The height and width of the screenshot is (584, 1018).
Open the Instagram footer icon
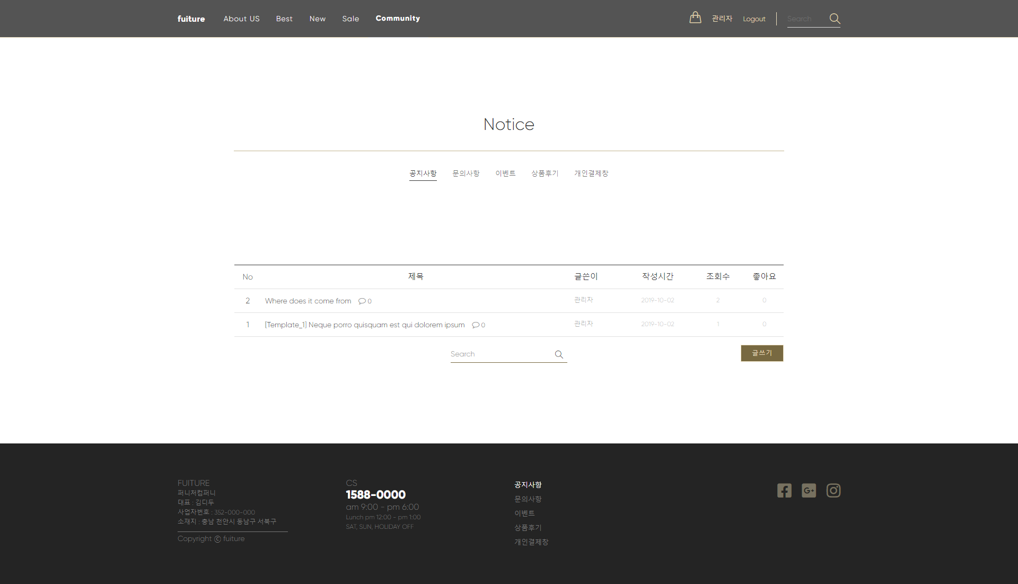point(833,491)
